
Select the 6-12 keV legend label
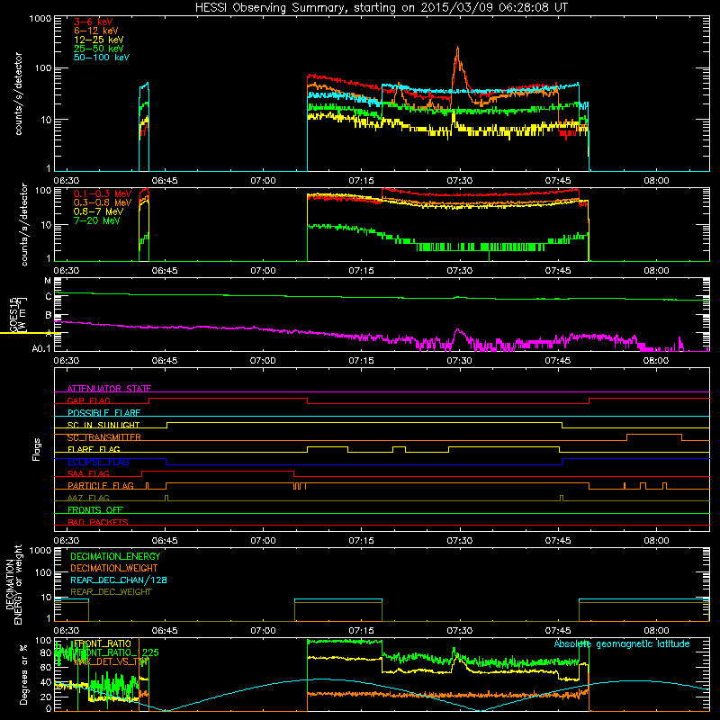tap(96, 31)
